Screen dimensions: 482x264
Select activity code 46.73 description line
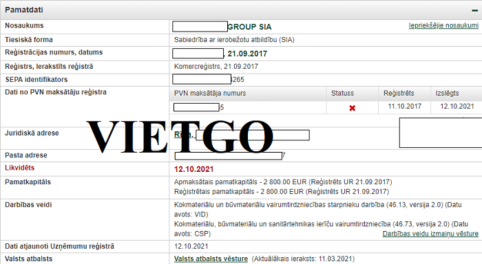pyautogui.click(x=322, y=229)
